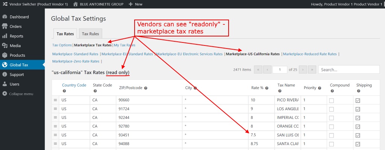The image size is (385, 150).
Task: Click the PICO RIVERA tax name cell
Action: click(x=288, y=100)
